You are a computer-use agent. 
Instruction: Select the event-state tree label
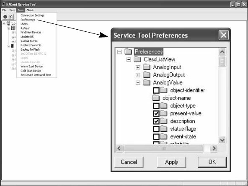(x=183, y=137)
